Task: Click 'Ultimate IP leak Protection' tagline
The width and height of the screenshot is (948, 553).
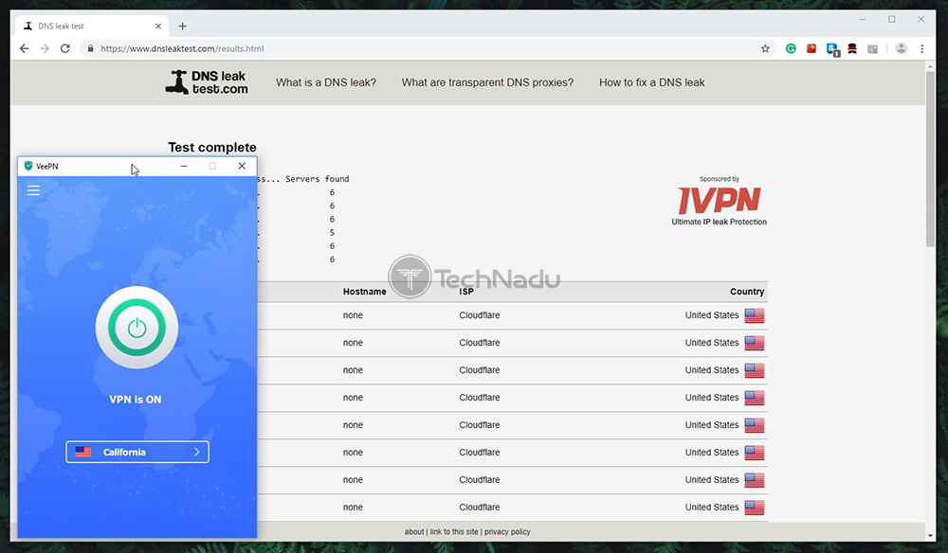Action: point(719,222)
